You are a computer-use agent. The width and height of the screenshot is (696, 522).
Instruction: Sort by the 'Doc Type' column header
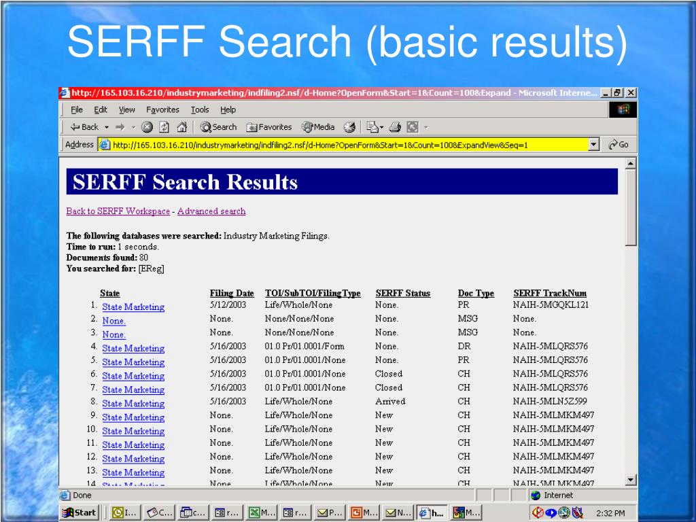click(x=476, y=294)
